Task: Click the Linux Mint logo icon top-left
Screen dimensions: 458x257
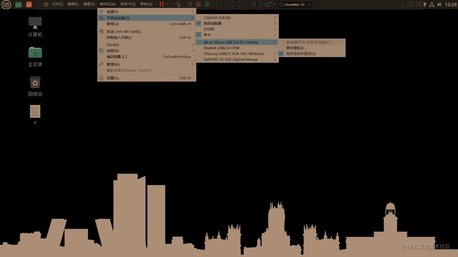Action: (x=6, y=4)
